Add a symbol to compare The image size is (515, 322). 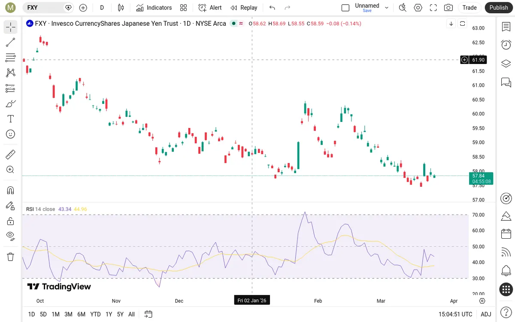click(83, 7)
